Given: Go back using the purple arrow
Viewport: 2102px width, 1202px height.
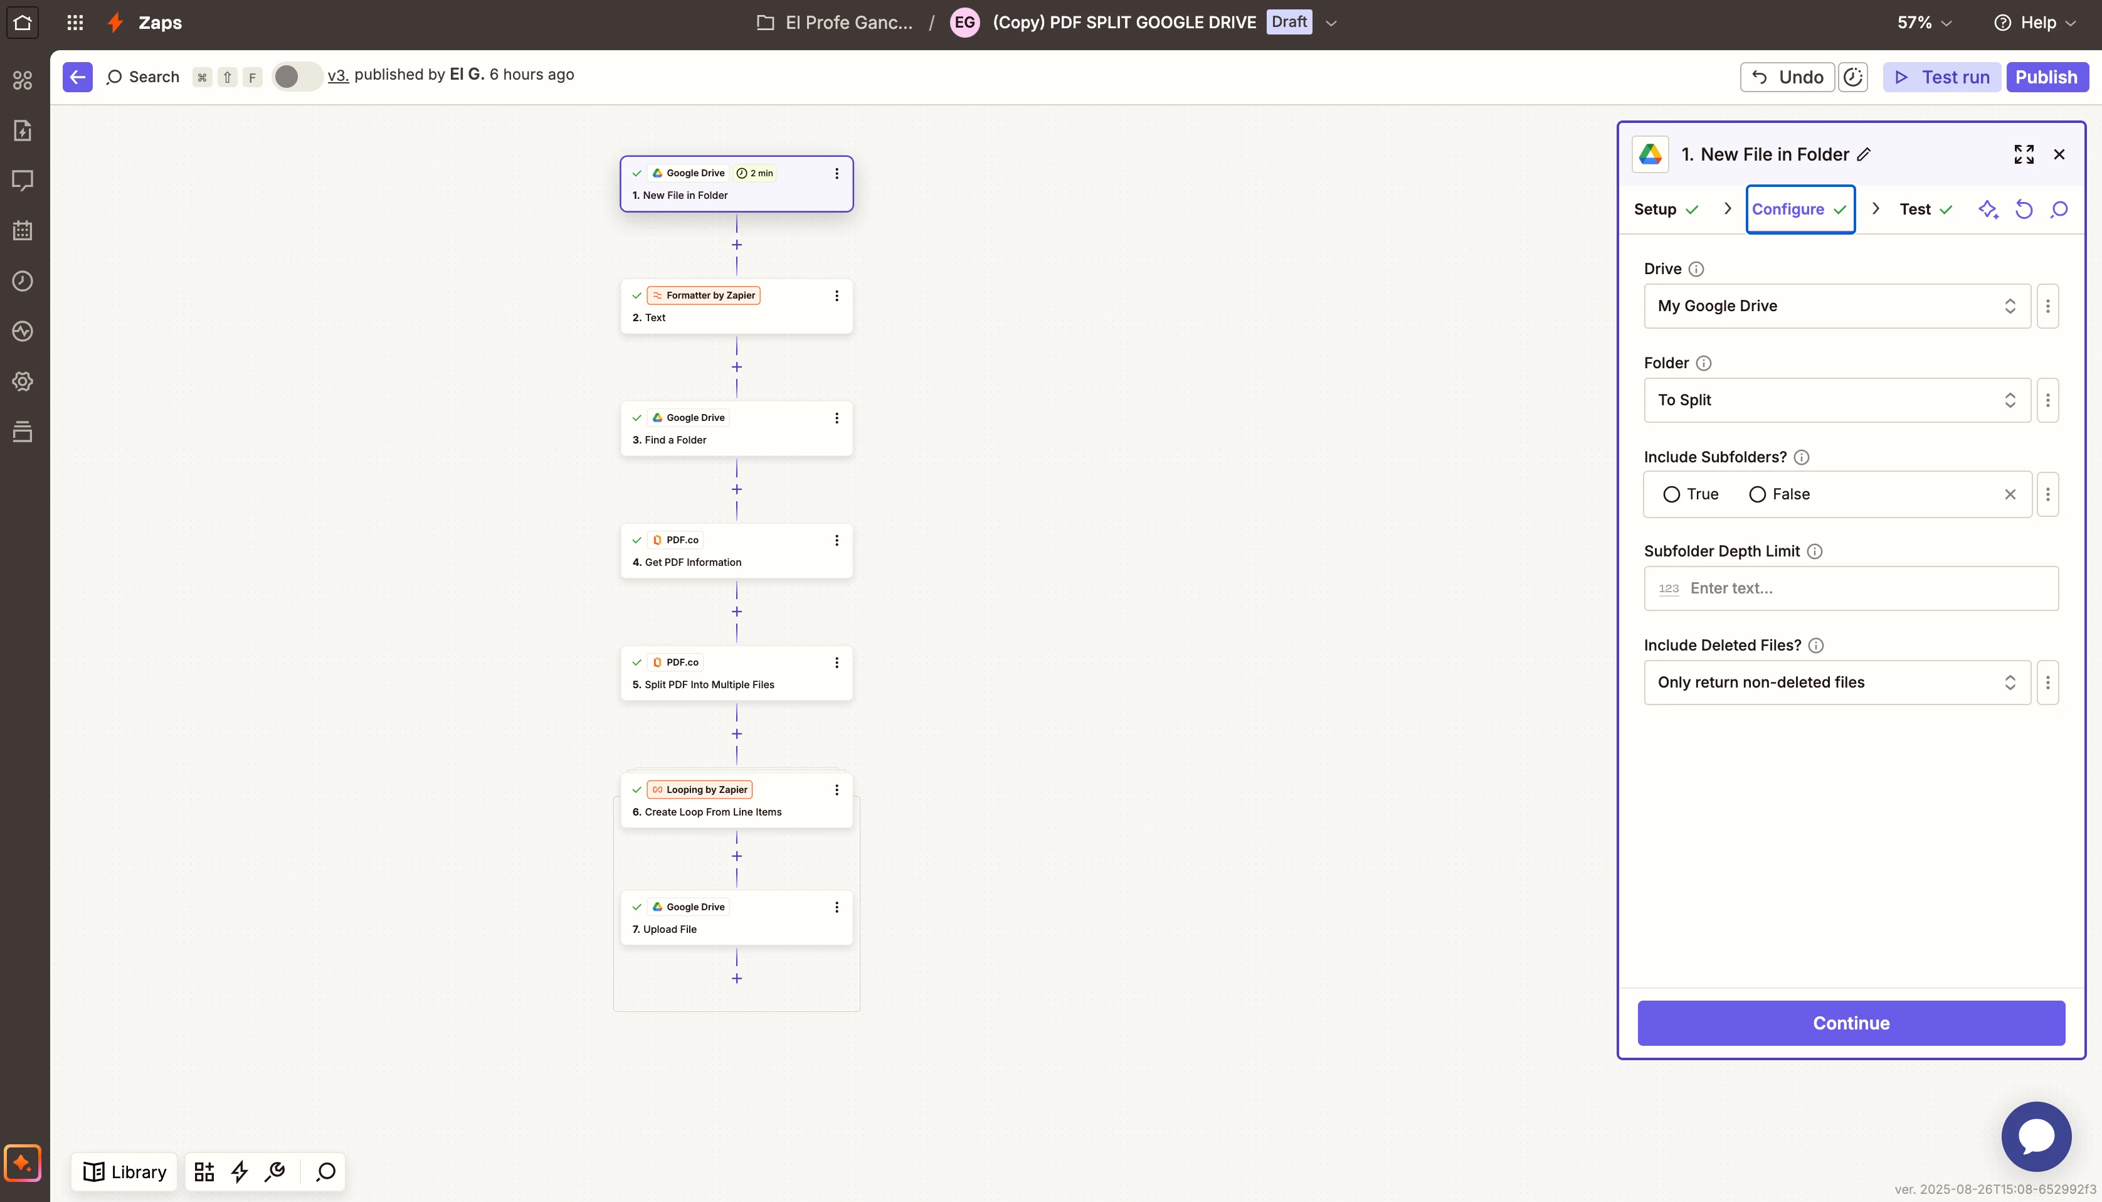Looking at the screenshot, I should point(78,77).
